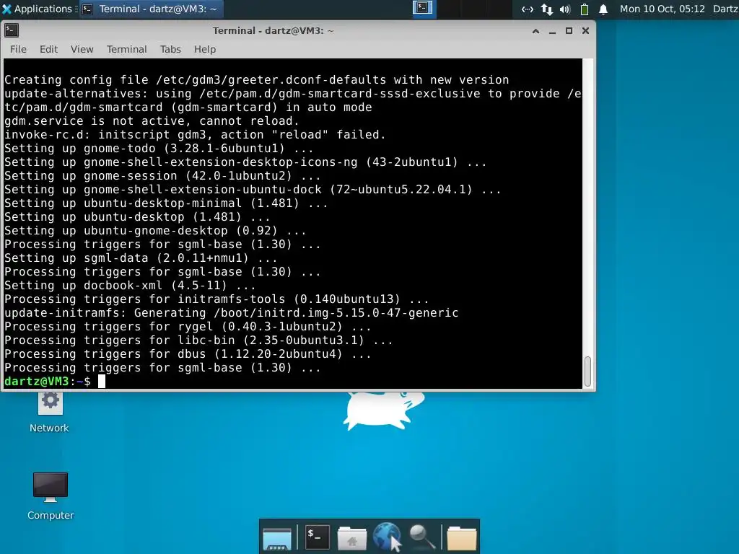This screenshot has height=554, width=739.
Task: Click the terminal vertical scrollbar handle
Action: coord(587,371)
